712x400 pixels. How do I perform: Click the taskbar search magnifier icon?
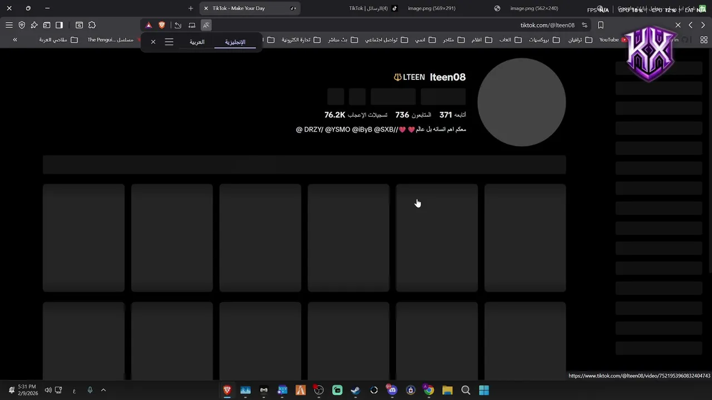point(466,390)
